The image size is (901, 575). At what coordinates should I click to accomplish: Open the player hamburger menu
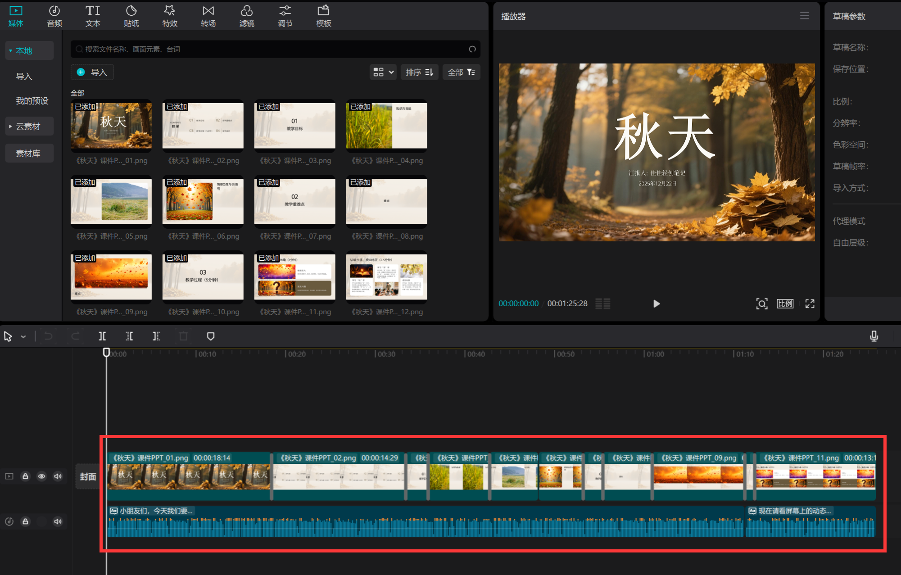point(804,16)
